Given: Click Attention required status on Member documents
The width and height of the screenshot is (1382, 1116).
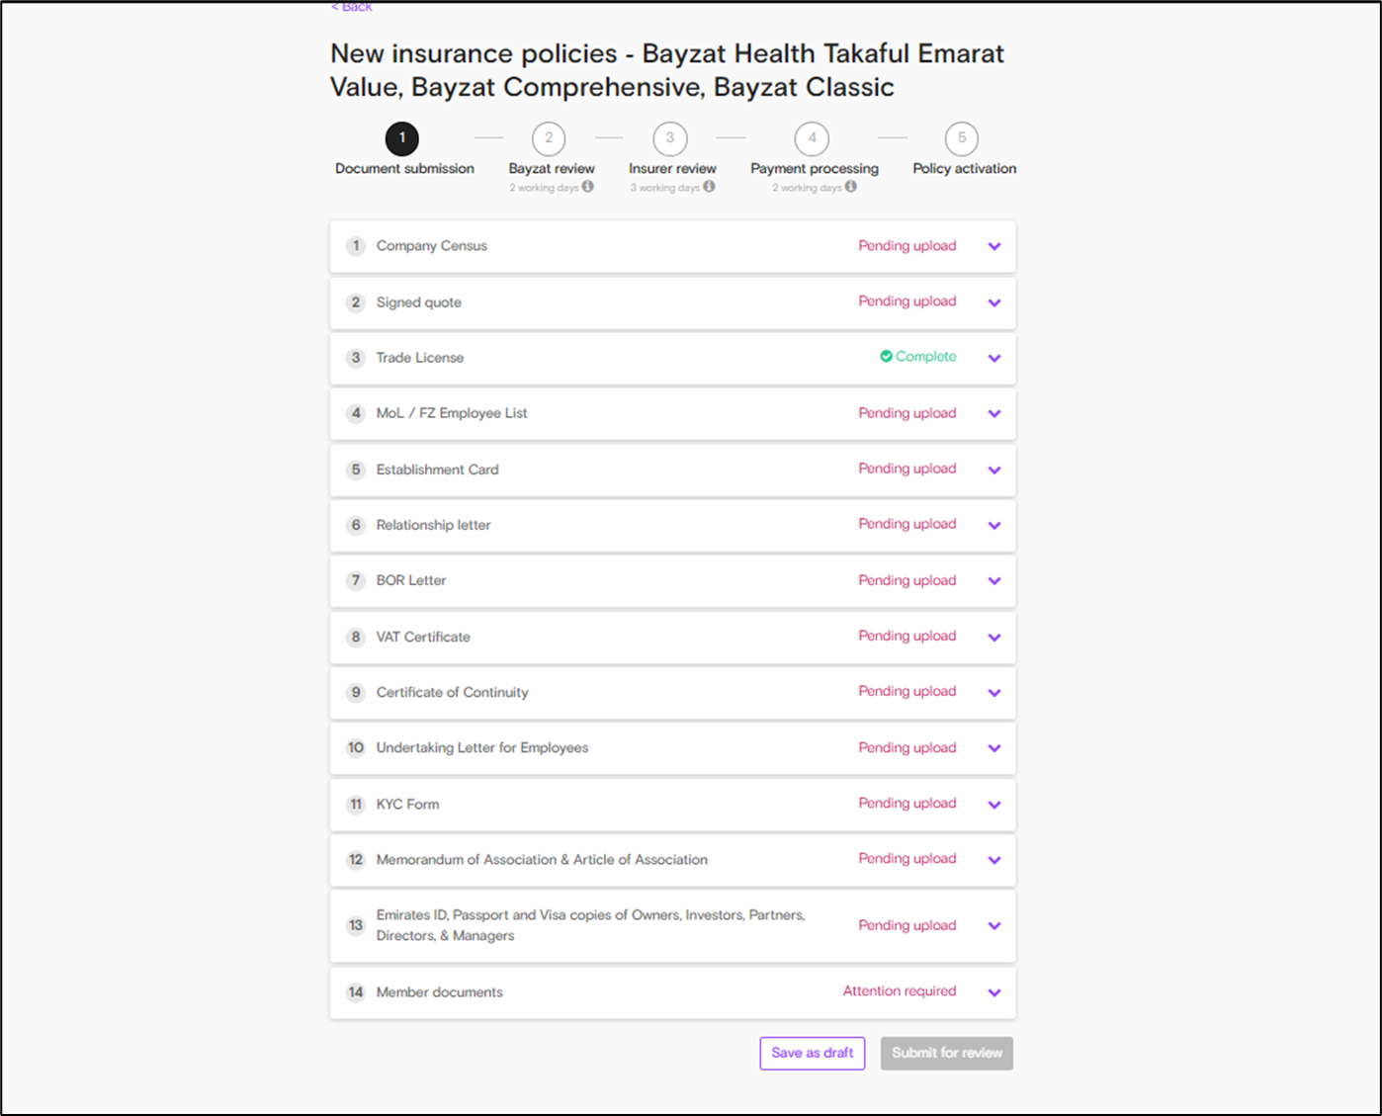Looking at the screenshot, I should 900,991.
